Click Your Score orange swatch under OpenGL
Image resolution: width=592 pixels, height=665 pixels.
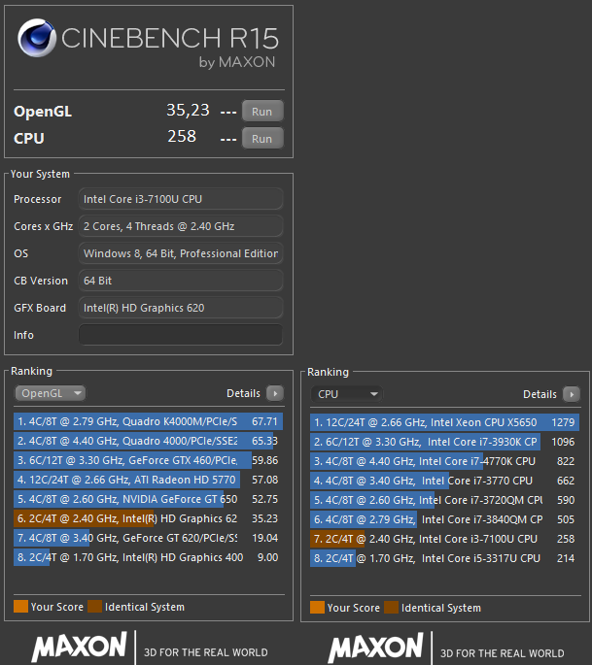[20, 607]
